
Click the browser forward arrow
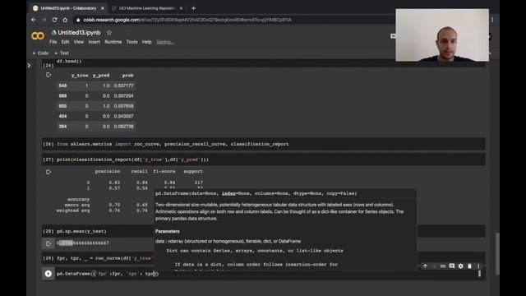[44, 20]
